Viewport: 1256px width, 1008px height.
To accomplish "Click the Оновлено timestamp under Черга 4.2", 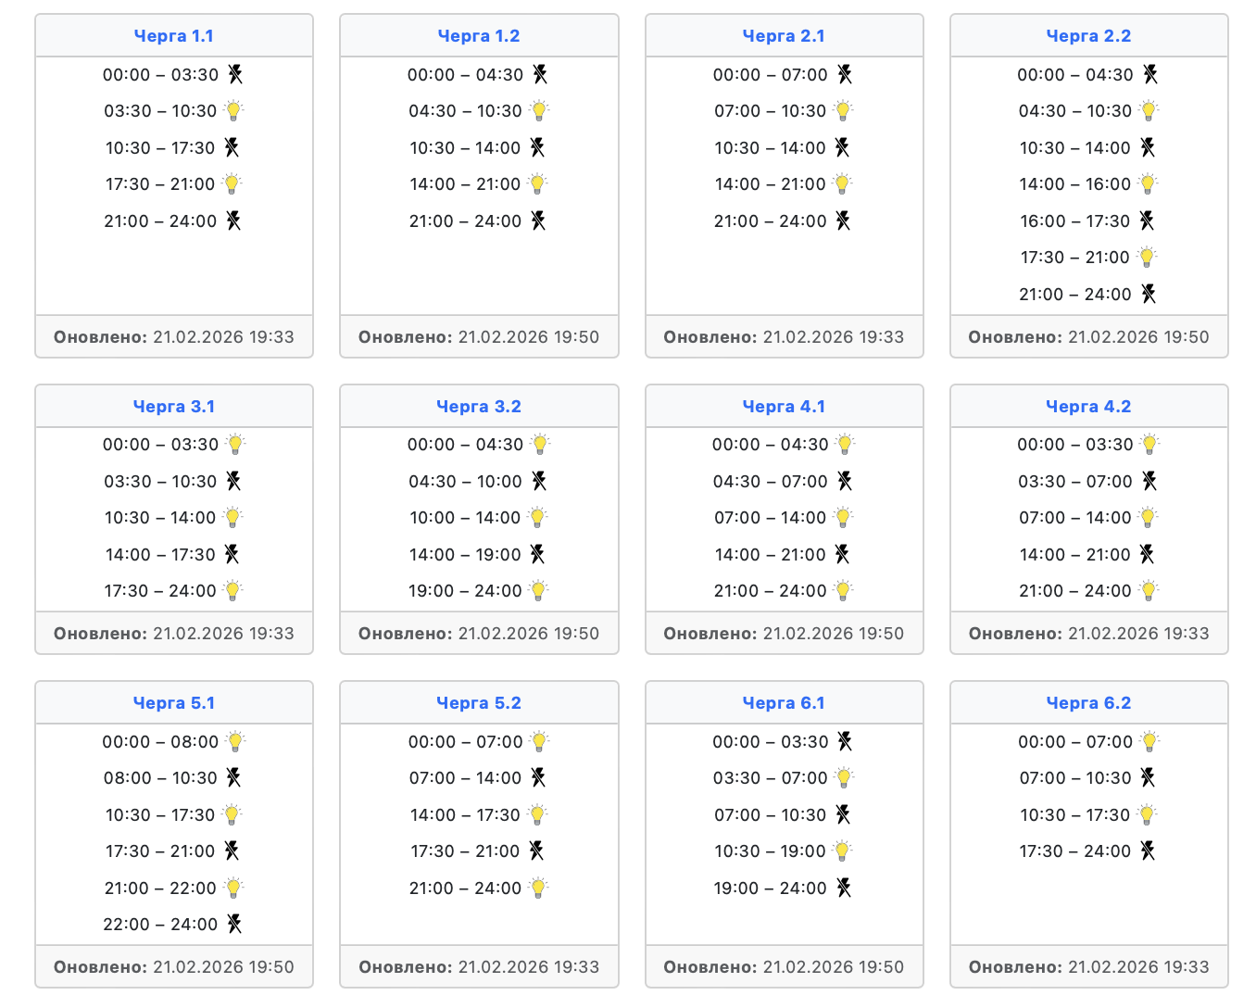I will (1088, 634).
